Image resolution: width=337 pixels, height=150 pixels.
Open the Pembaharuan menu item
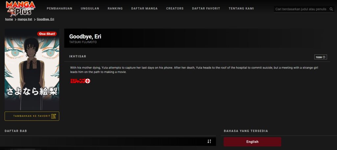[60, 9]
